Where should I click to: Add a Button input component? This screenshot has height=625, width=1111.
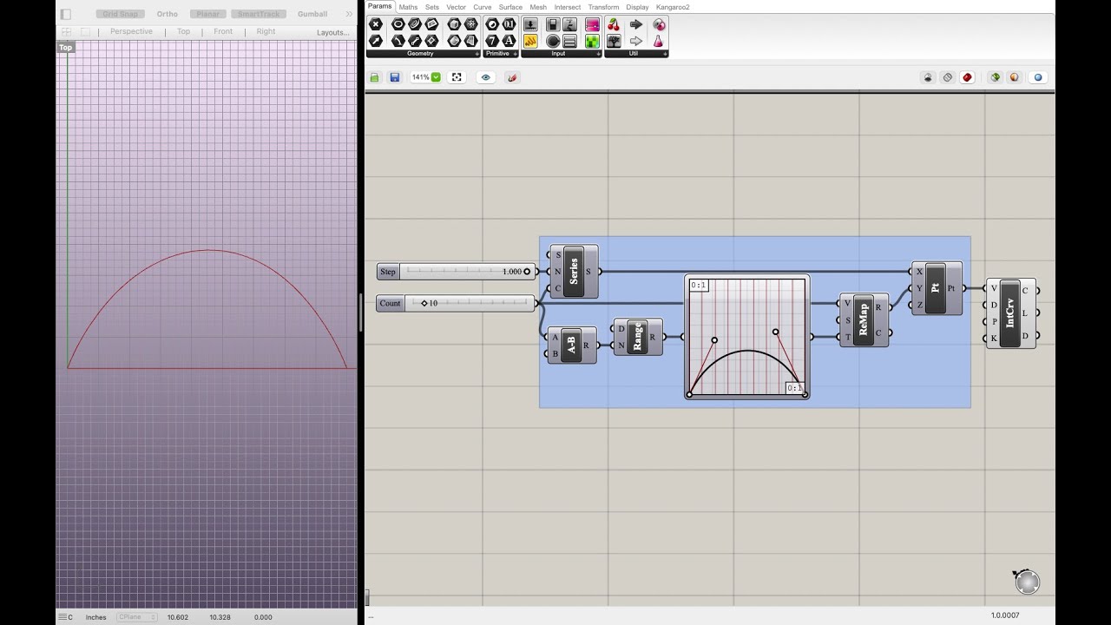553,41
